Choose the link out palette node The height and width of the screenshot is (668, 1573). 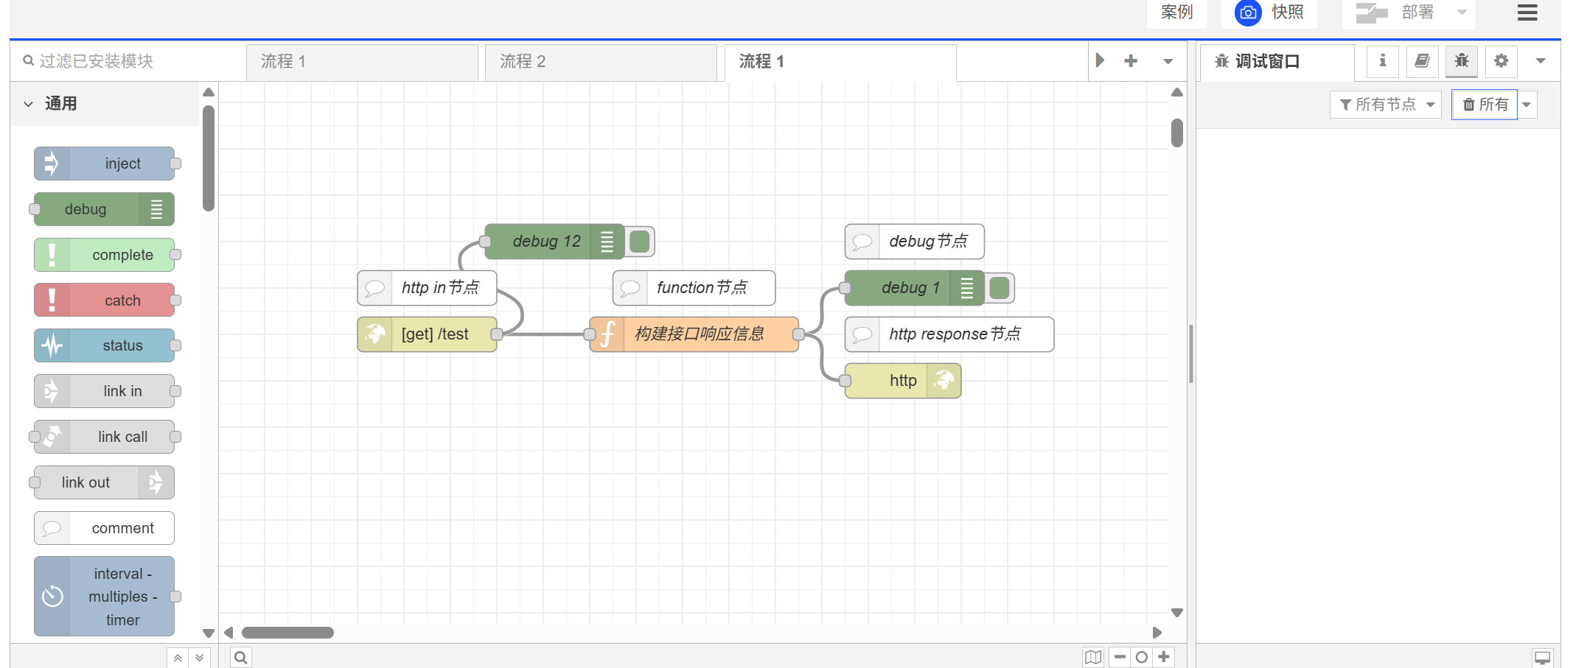(104, 482)
